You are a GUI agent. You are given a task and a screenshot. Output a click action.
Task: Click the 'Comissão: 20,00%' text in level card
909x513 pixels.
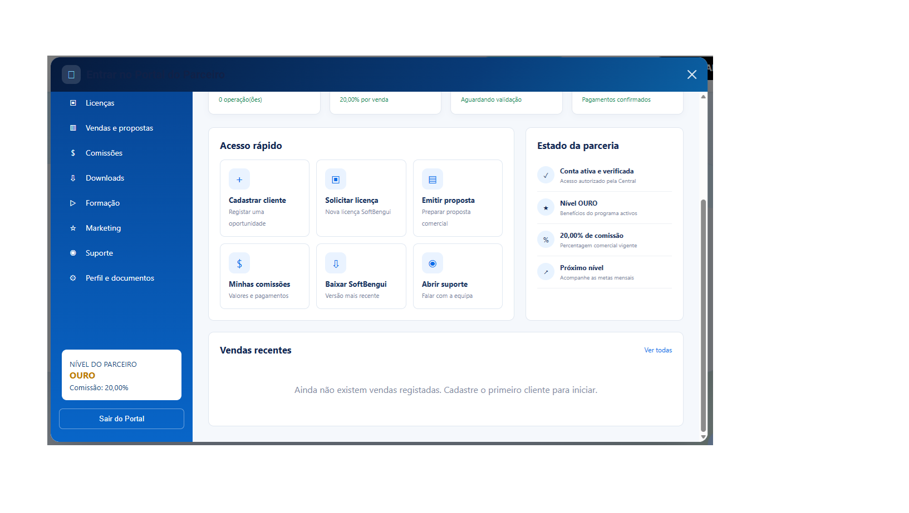coord(99,388)
